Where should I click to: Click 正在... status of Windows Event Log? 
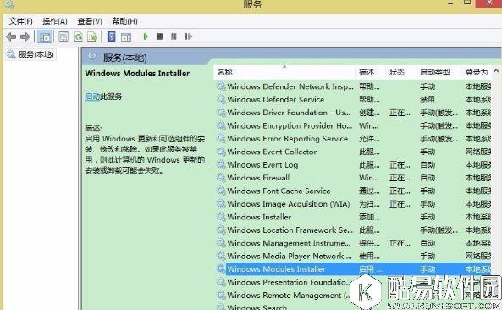(400, 165)
